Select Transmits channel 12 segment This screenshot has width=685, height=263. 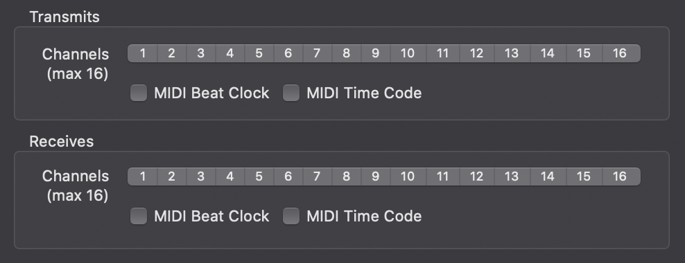click(x=476, y=53)
